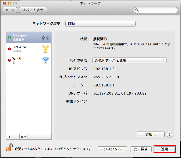Viewport: 181px width, 158px height.
Task: Open the IPv4 の構成 dropdown
Action: tap(129, 60)
